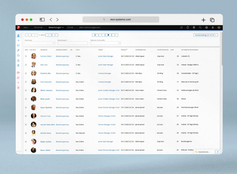
Task: Open the Personal menu item
Action: pyautogui.click(x=38, y=27)
